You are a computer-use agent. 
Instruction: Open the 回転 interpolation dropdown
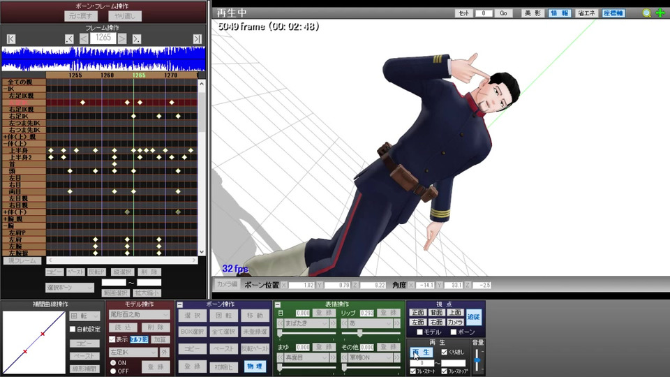pyautogui.click(x=84, y=316)
